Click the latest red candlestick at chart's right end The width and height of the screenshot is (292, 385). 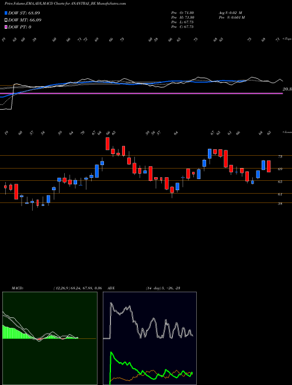coord(269,166)
